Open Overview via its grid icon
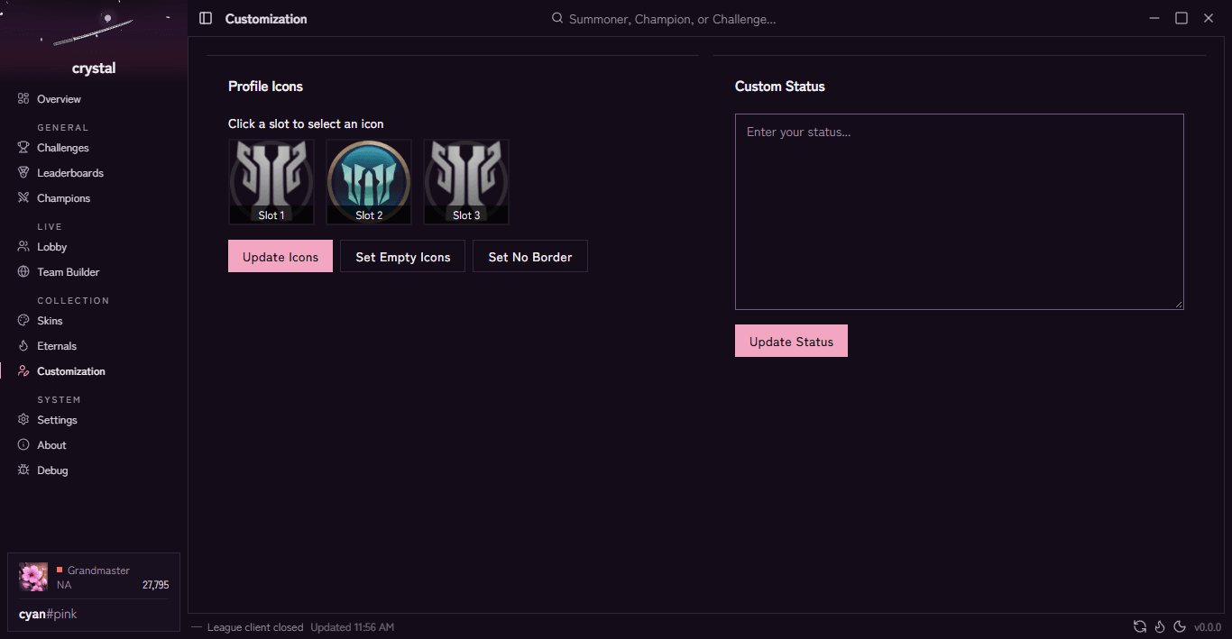This screenshot has height=639, width=1232. [23, 99]
